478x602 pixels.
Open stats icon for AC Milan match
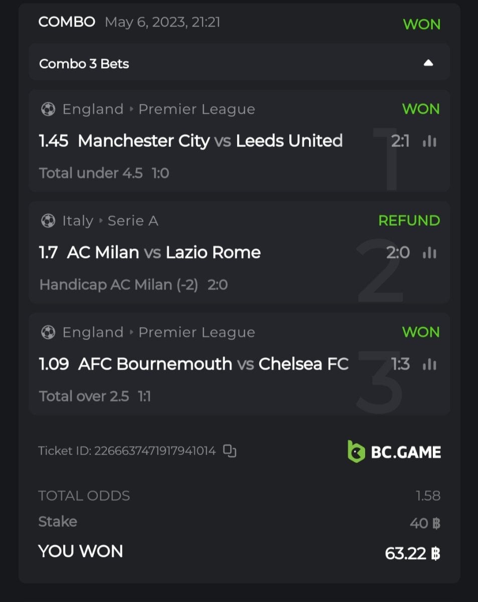[x=429, y=253]
